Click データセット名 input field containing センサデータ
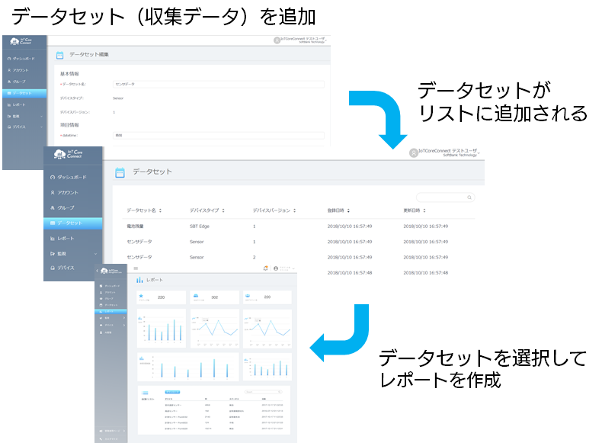 pos(219,84)
